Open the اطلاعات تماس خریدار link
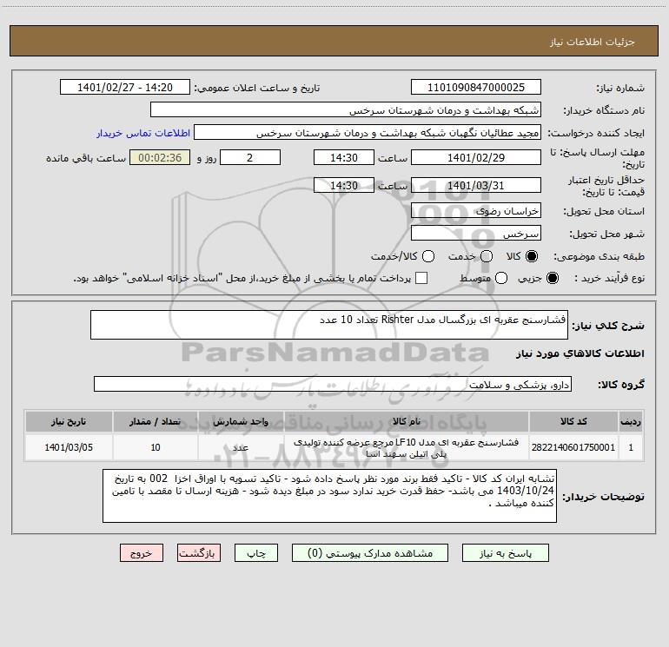Screen dimensions: 669x647 (143, 133)
